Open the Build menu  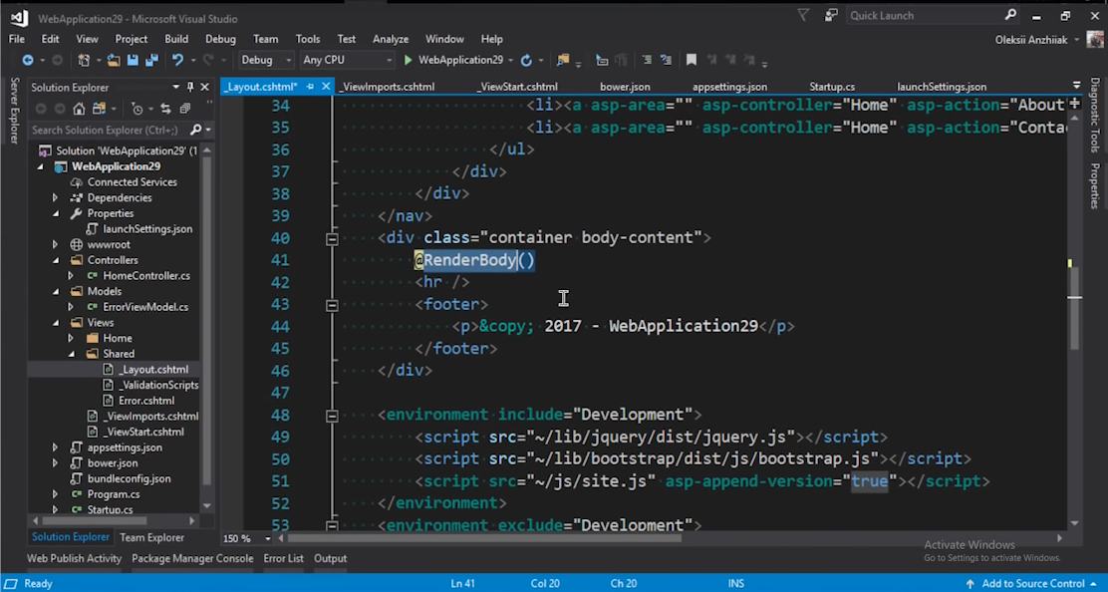tap(176, 39)
